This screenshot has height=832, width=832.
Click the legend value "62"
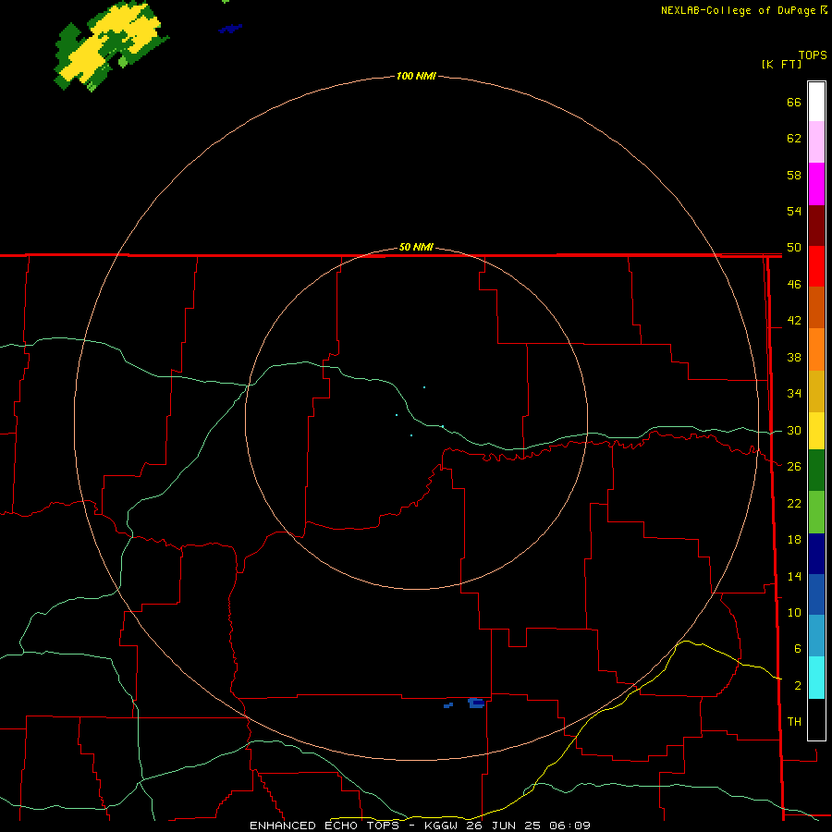click(x=794, y=138)
